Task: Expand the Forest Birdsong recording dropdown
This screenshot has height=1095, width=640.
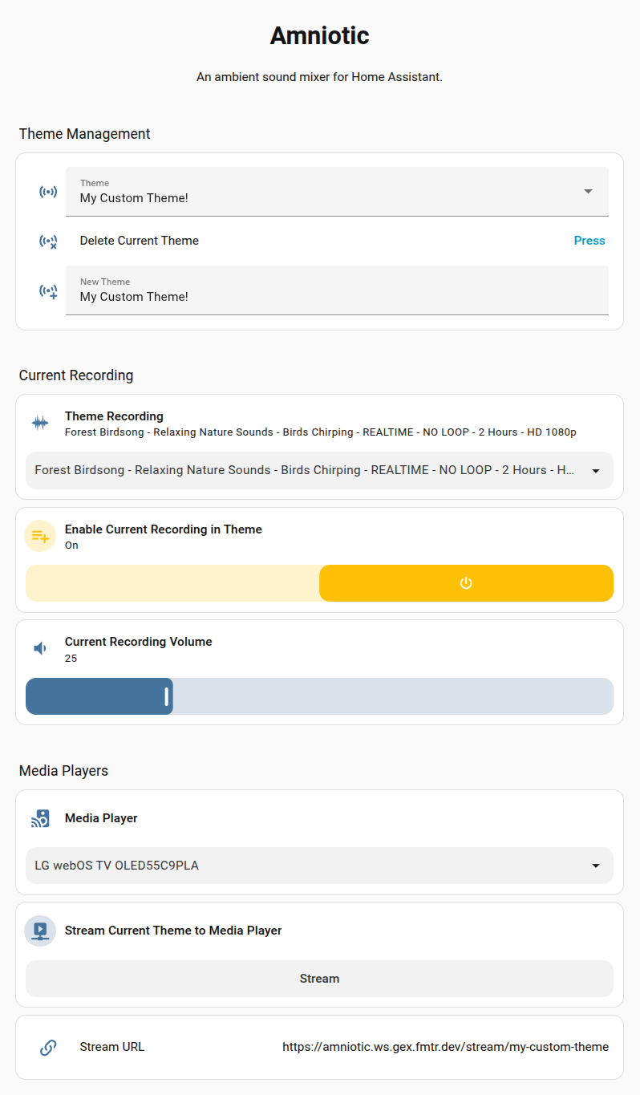Action: 319,471
